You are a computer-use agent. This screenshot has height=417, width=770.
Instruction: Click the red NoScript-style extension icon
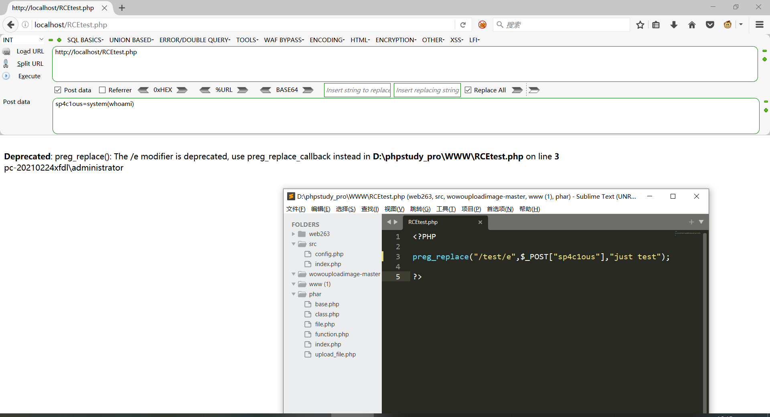(482, 25)
